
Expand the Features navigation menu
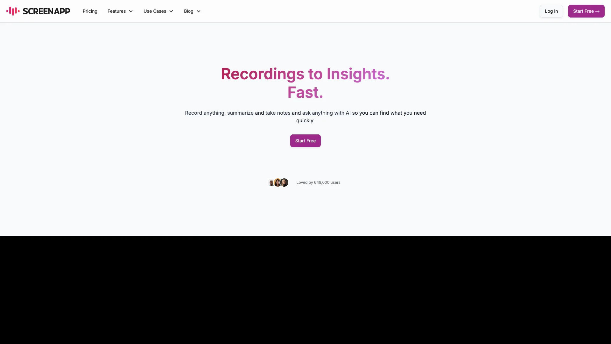(120, 11)
